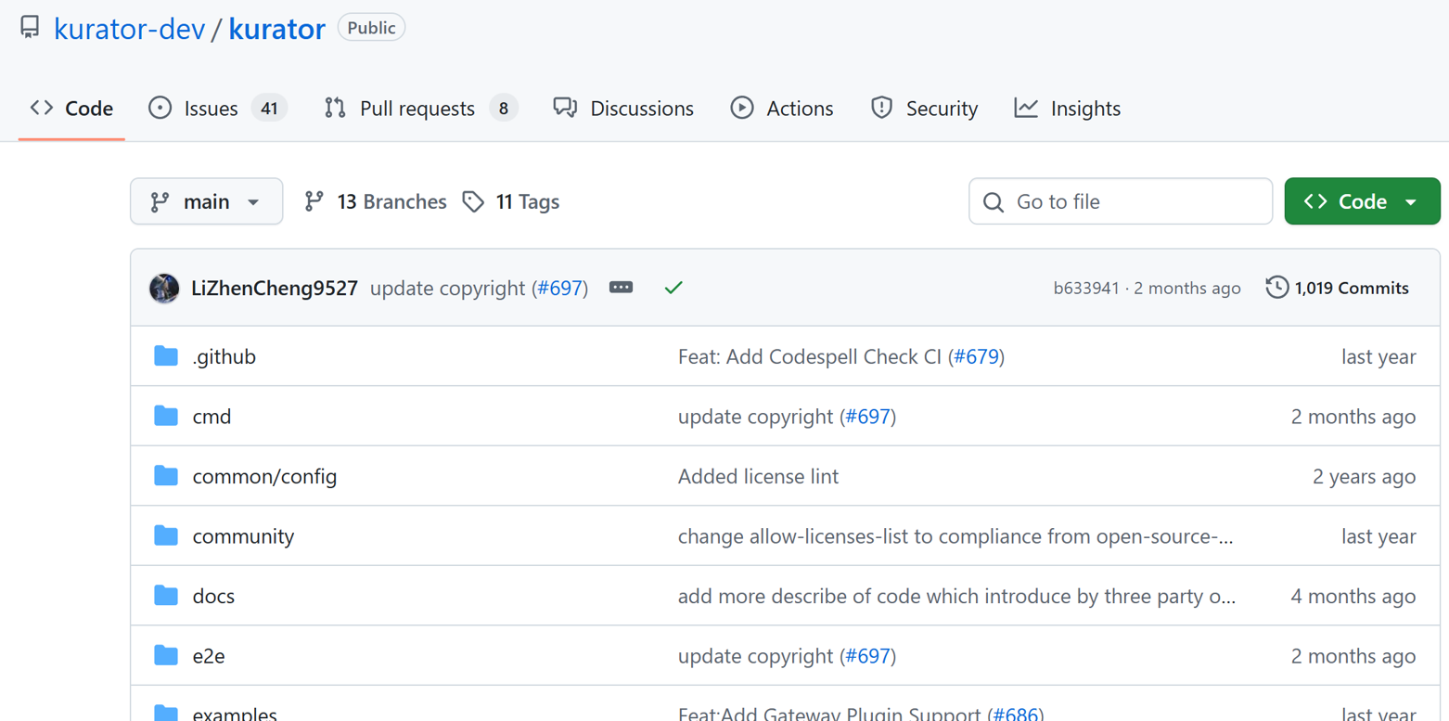View the 13 Branches link
Image resolution: width=1449 pixels, height=721 pixels.
[x=376, y=201]
